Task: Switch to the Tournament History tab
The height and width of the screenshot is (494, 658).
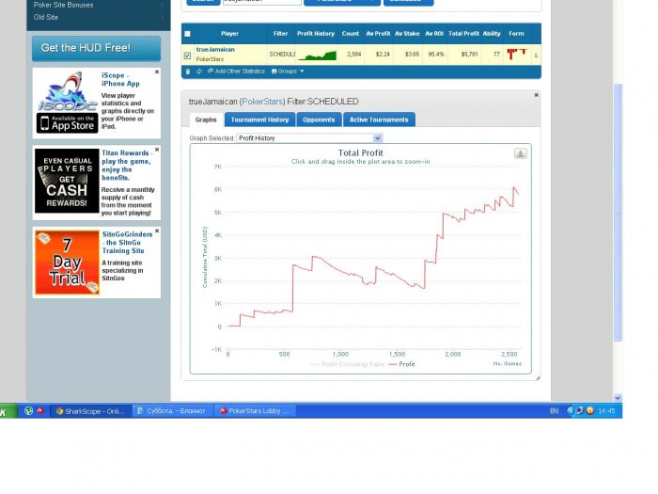Action: (259, 120)
